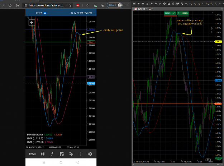The width and height of the screenshot is (224, 166).
Task: Enable the crosshair tool in mobile toolbar
Action: [x=81, y=154]
